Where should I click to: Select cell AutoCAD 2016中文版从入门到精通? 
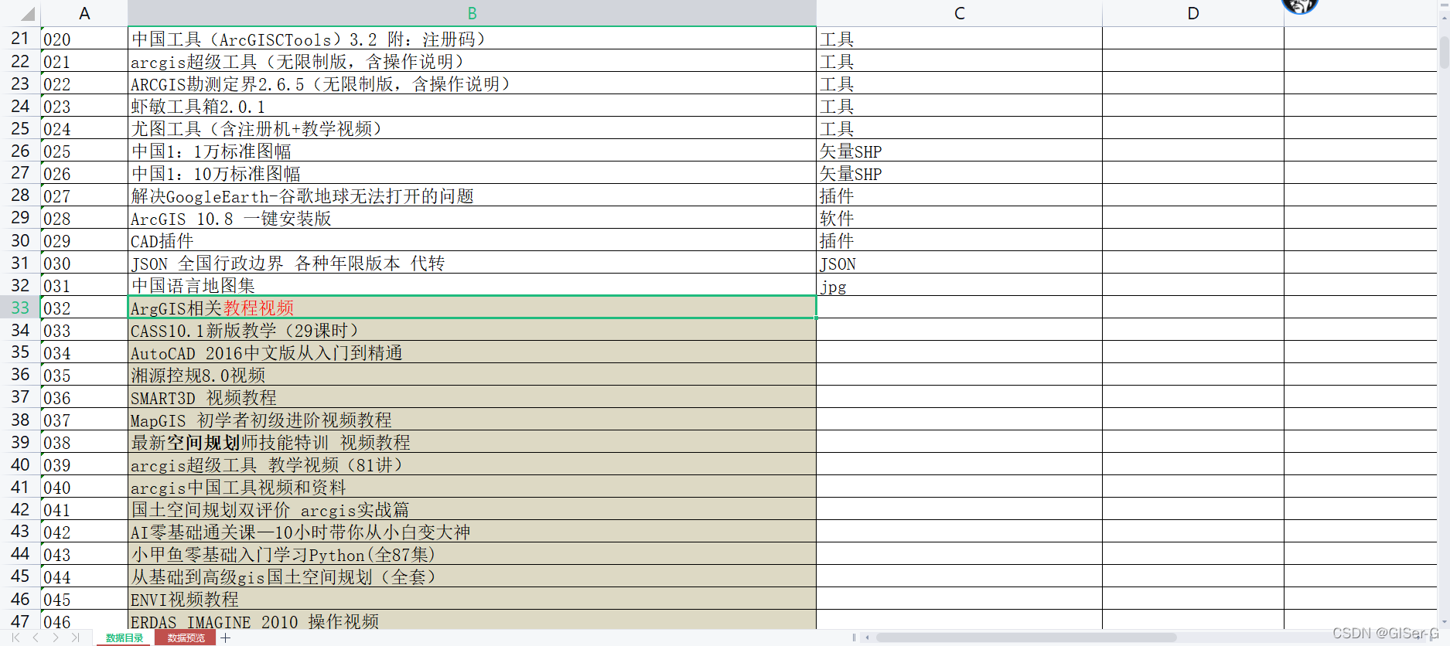[x=472, y=352]
